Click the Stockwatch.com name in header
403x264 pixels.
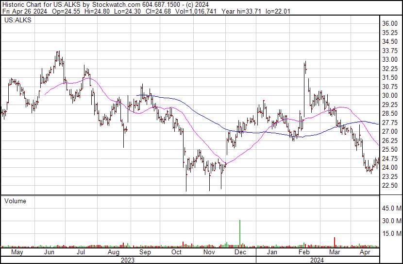(114, 3)
